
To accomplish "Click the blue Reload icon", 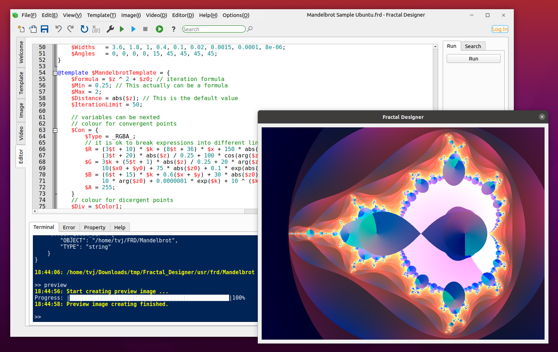I will pyautogui.click(x=84, y=29).
